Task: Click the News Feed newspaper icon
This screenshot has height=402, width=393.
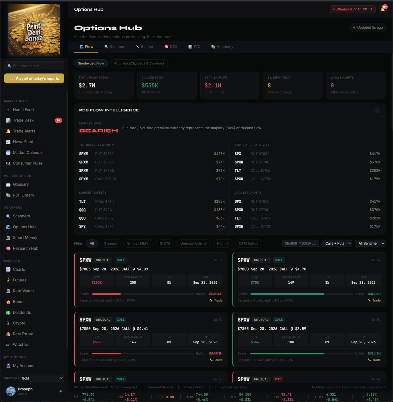Action: 8,142
